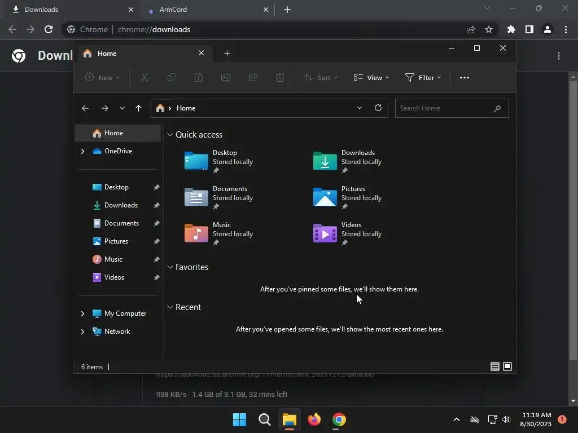The height and width of the screenshot is (433, 578).
Task: Open the Windows Start menu
Action: [x=239, y=419]
